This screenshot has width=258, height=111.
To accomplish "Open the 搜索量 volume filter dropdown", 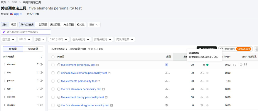I will (9, 39).
